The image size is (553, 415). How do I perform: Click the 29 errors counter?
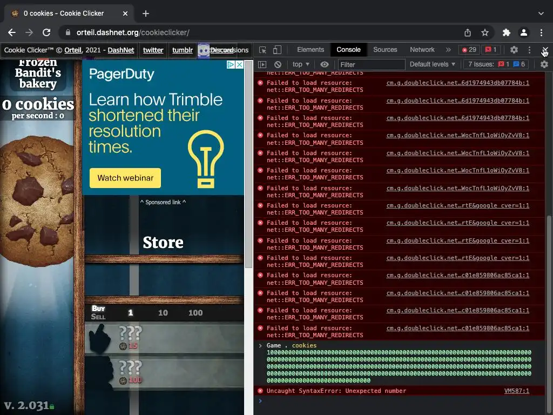point(469,50)
